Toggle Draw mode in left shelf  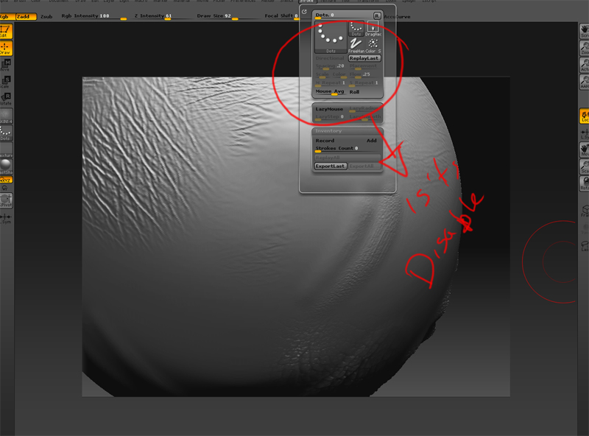(6, 49)
